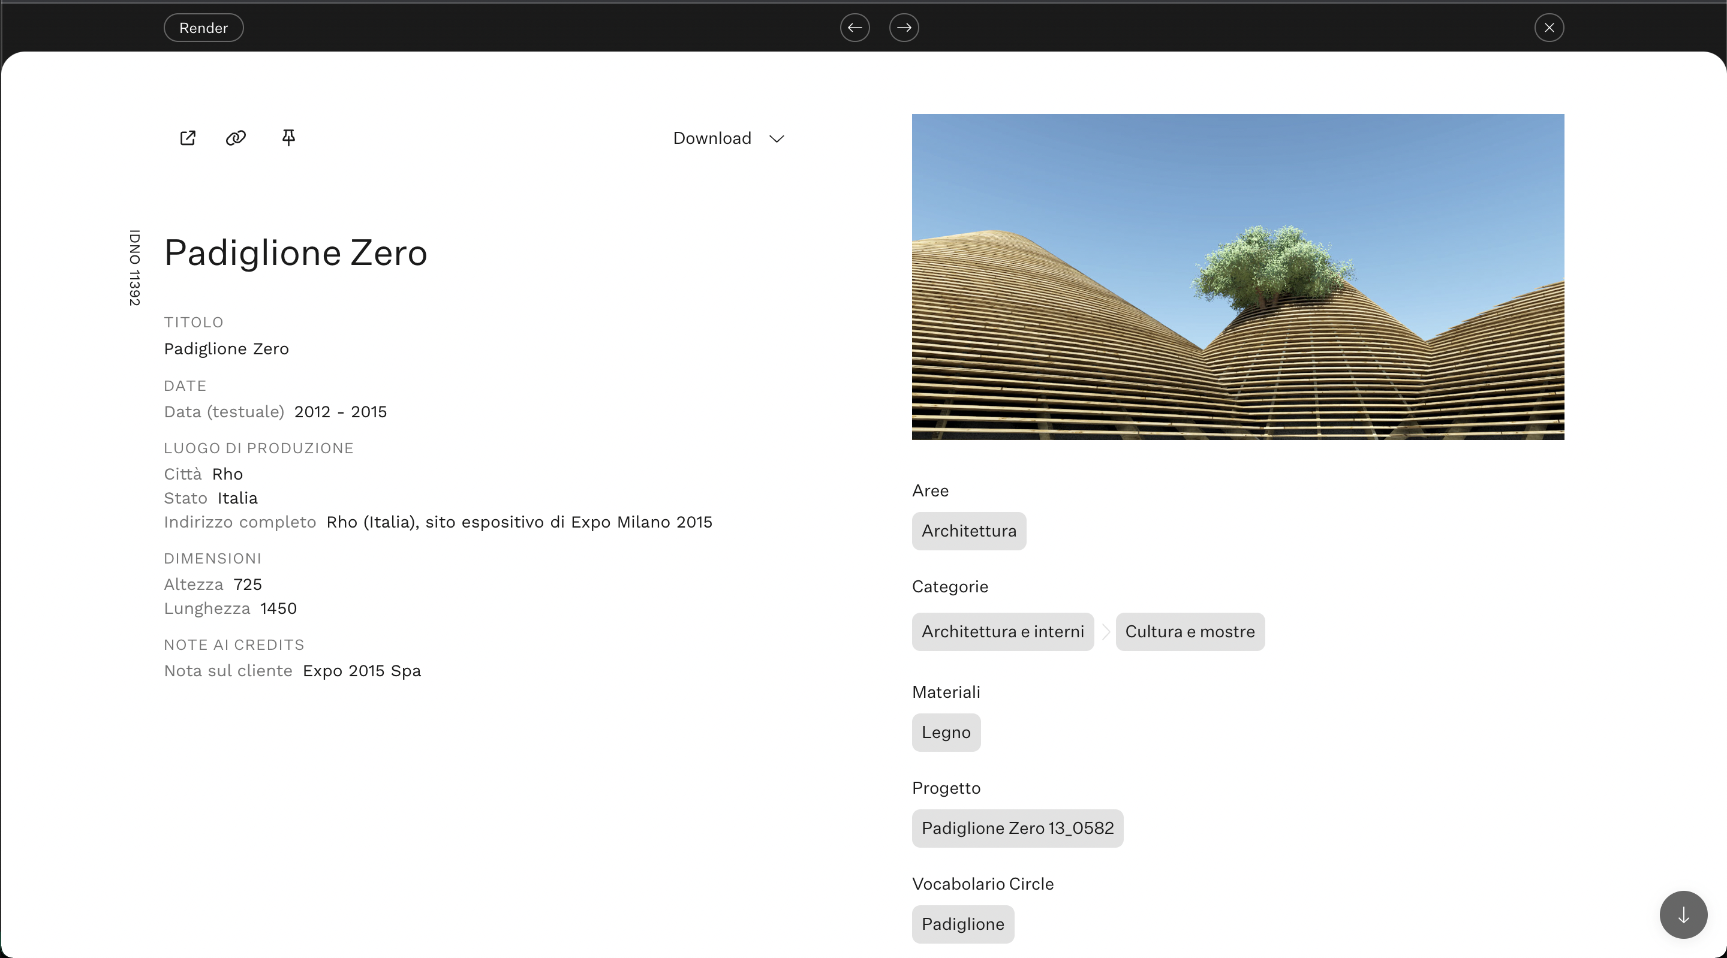
Task: Expand the Download dropdown chevron
Action: tap(777, 138)
